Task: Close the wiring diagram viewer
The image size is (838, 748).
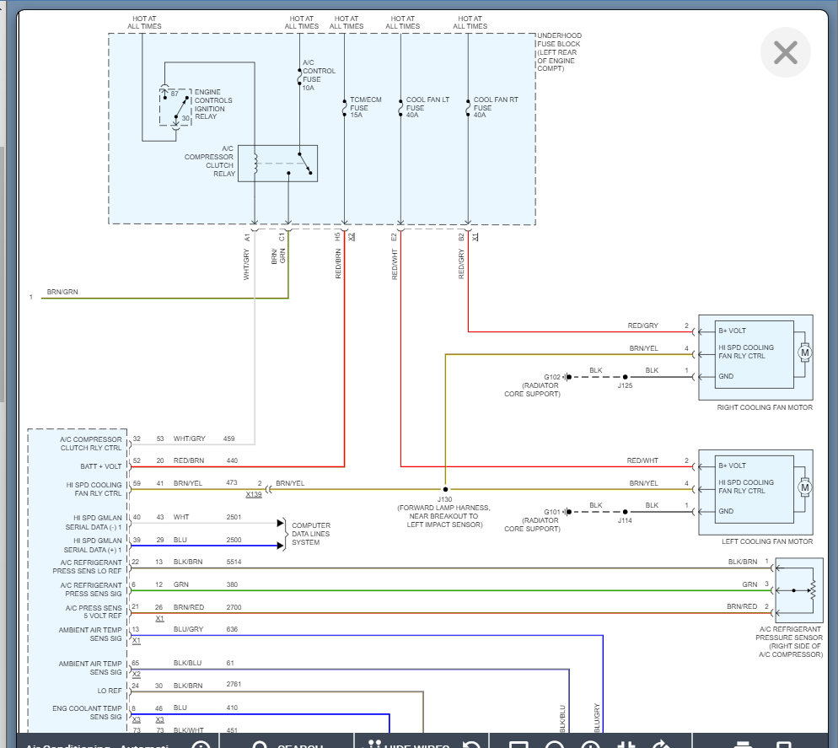Action: click(x=785, y=53)
